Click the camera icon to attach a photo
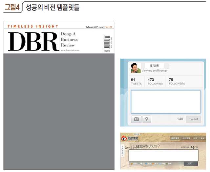The height and width of the screenshot is (172, 210). (x=136, y=119)
